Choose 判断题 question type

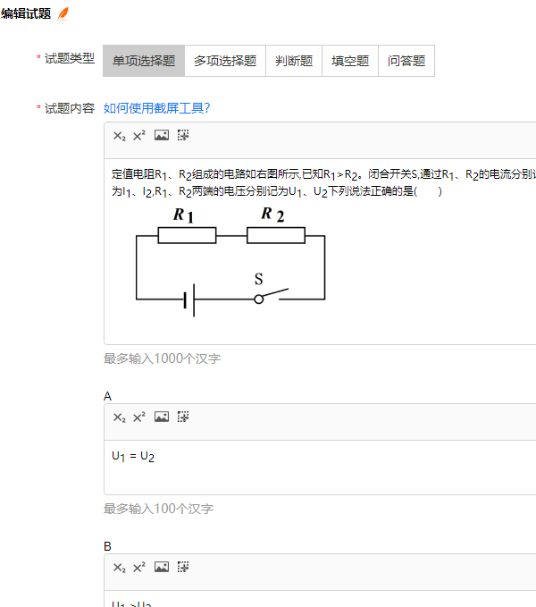pos(294,61)
